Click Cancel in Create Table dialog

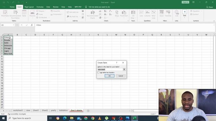121,76
